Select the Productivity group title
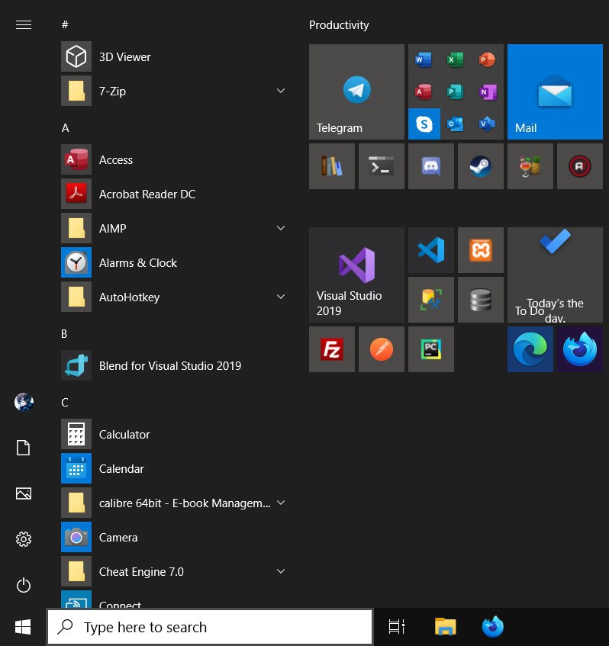 [x=339, y=25]
